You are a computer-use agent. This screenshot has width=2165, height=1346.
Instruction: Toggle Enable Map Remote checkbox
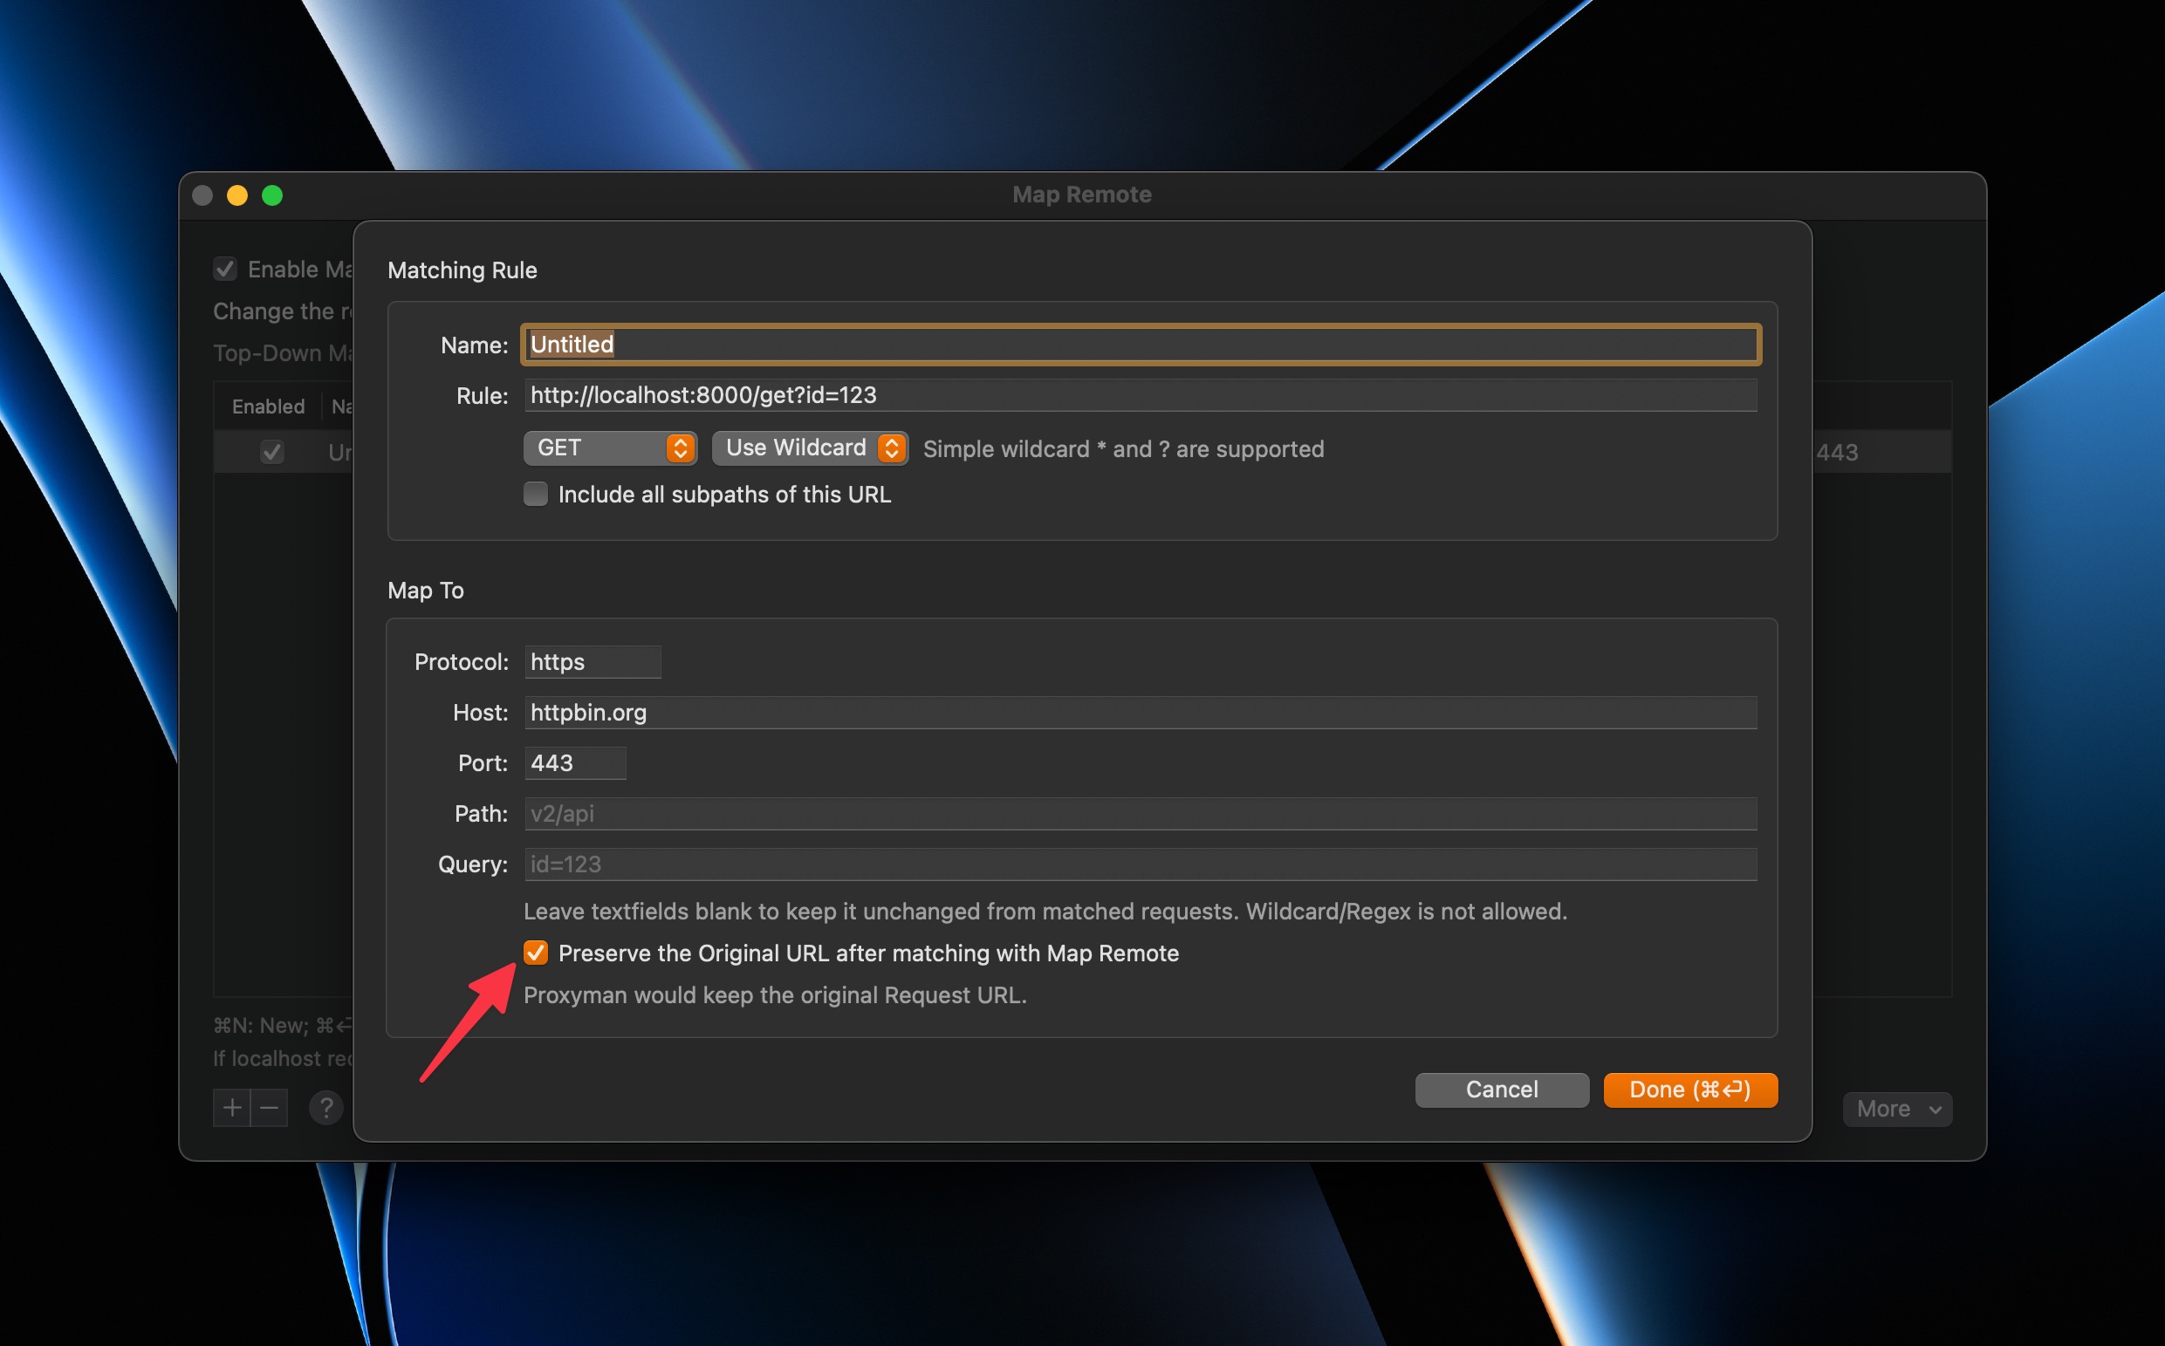click(224, 269)
